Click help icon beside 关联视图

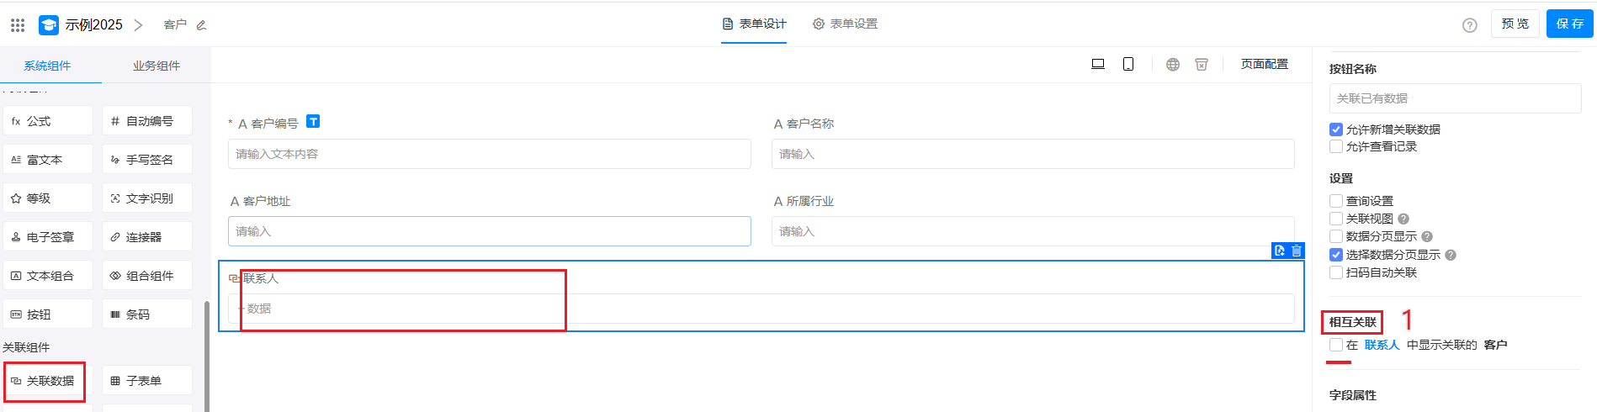pos(1403,219)
